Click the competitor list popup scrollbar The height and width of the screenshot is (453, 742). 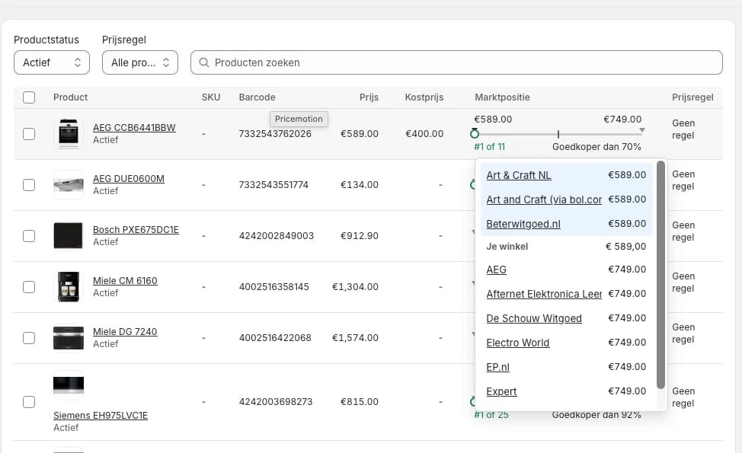660,275
